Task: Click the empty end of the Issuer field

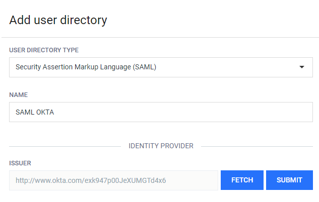Action: 192,180
